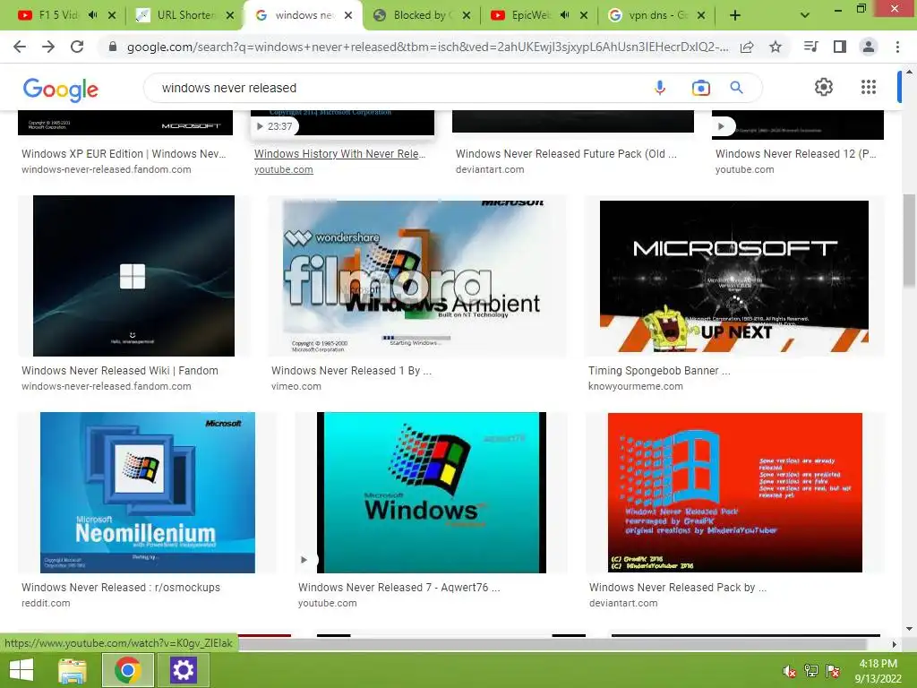Click Windows Never Released 1 By title
The height and width of the screenshot is (688, 917).
[x=351, y=371]
